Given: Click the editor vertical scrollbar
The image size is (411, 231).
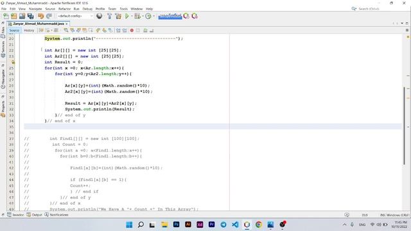Looking at the screenshot, I should coord(405,126).
